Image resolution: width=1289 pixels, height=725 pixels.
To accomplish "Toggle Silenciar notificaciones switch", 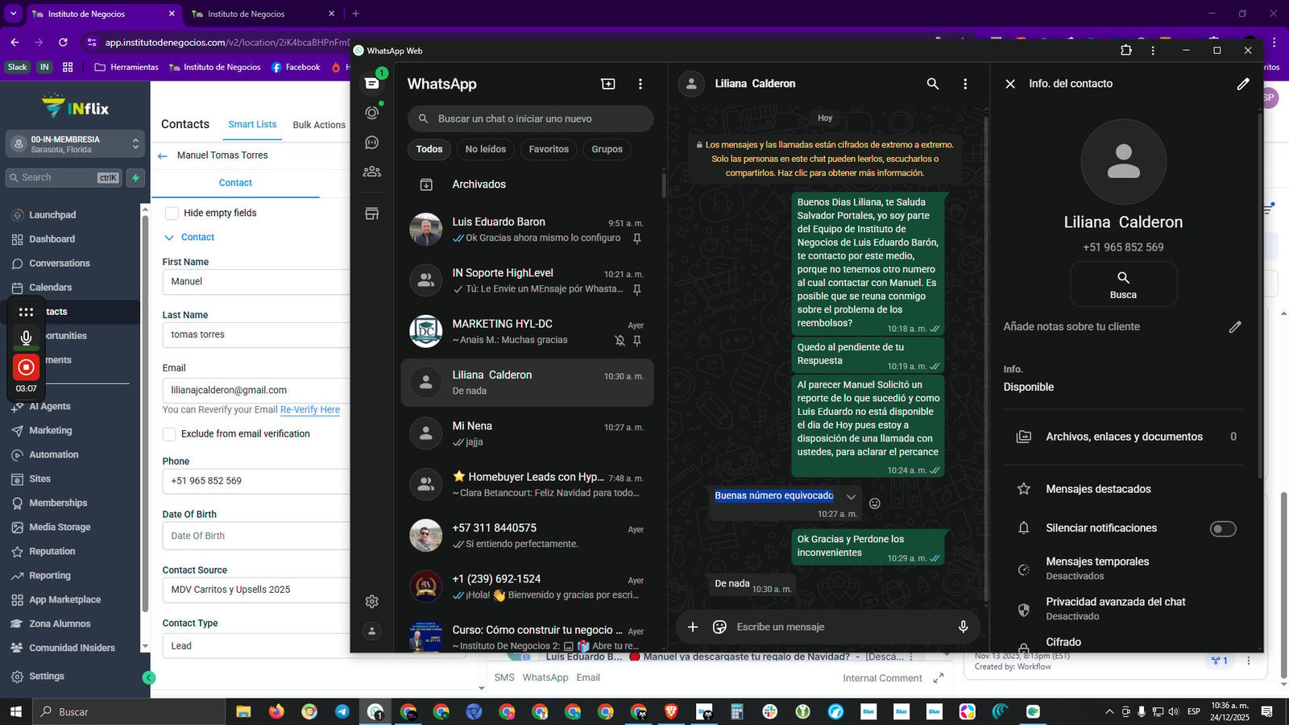I will (1223, 528).
